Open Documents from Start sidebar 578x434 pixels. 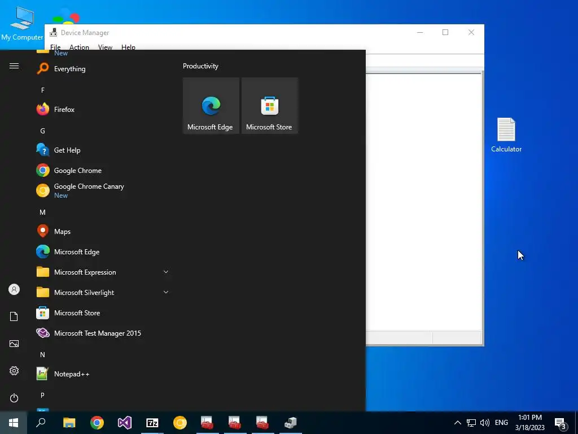click(x=14, y=316)
